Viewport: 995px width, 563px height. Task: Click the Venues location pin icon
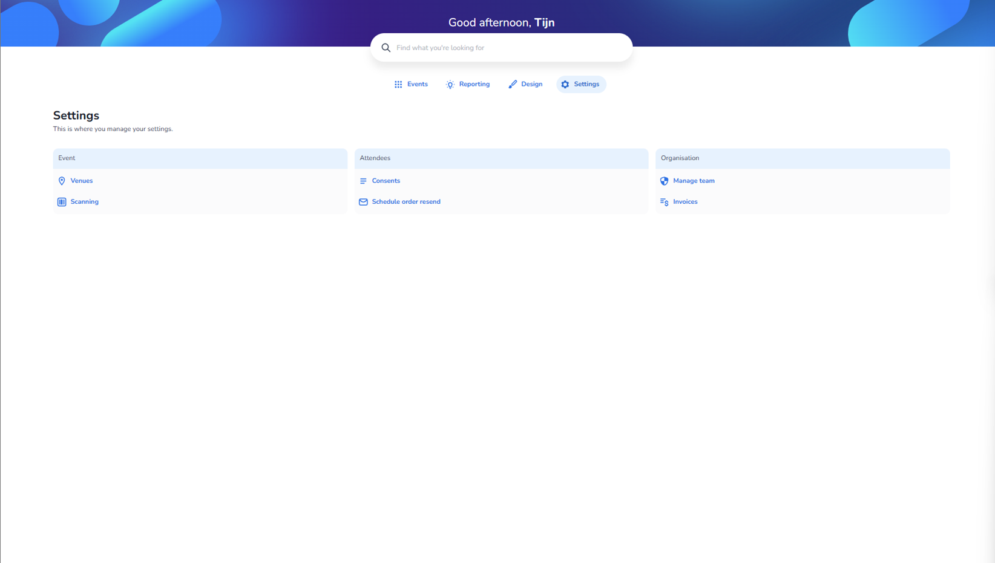pyautogui.click(x=62, y=181)
